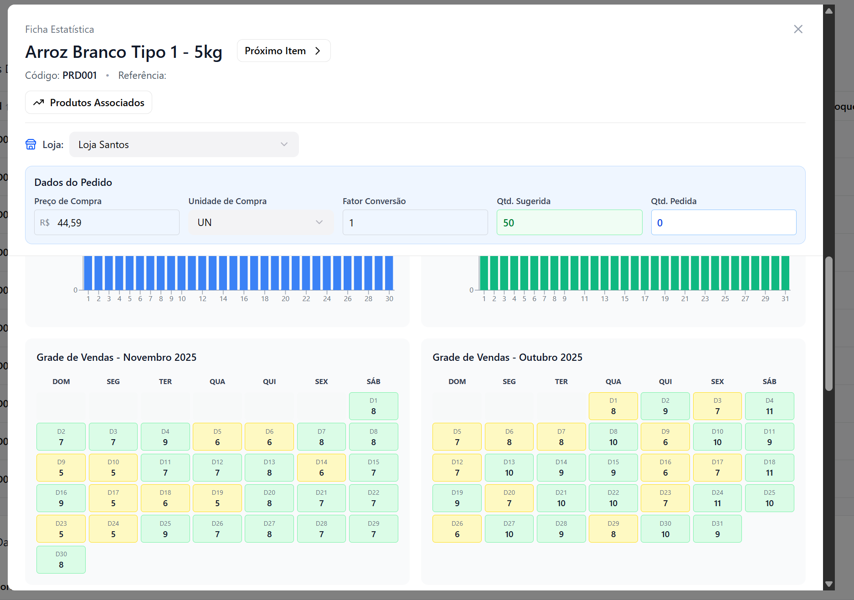Select day D1 cell in Novembro 2025 grid
The height and width of the screenshot is (600, 854).
click(373, 406)
